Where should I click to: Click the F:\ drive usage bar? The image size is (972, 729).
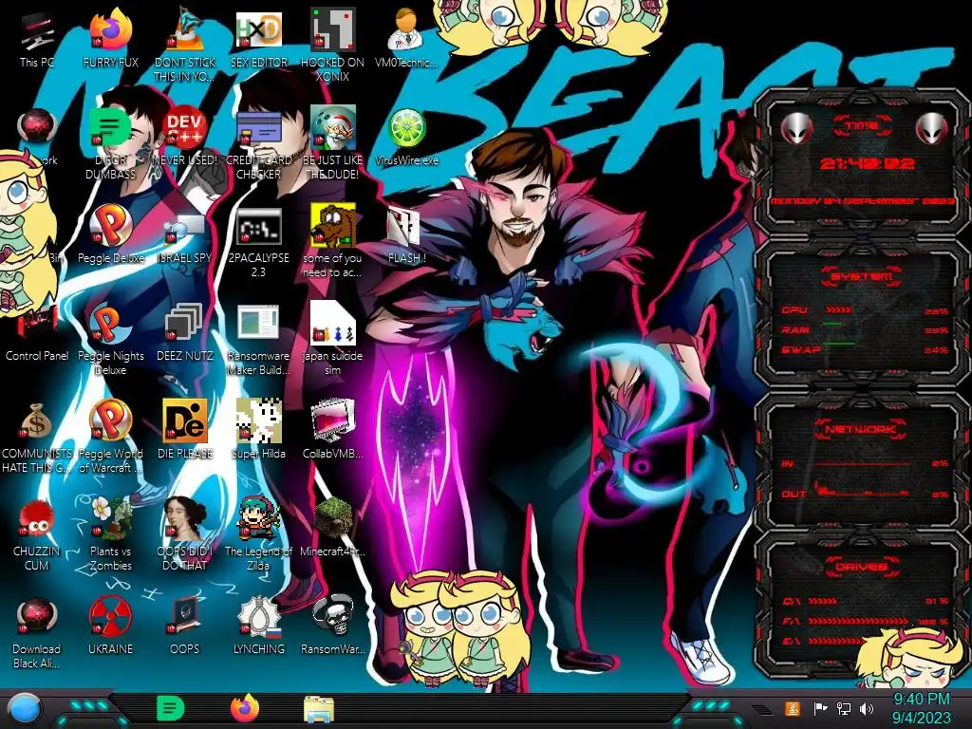pyautogui.click(x=858, y=621)
